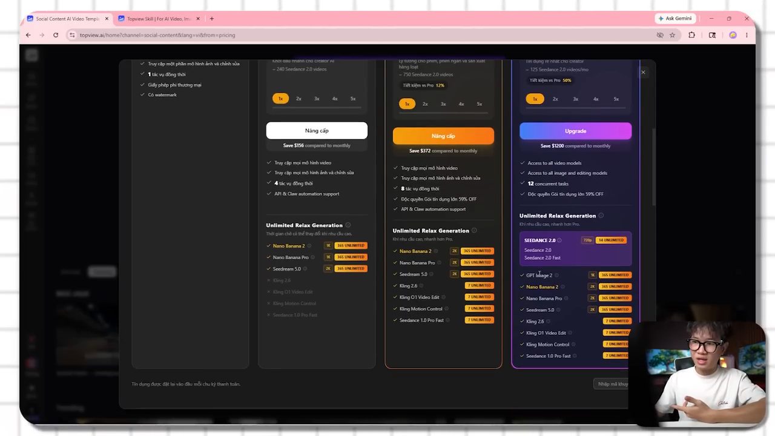Viewport: 775px width, 436px height.
Task: Open the info icon beside the first plan's Unlimited Relax Generation
Action: pos(348,225)
